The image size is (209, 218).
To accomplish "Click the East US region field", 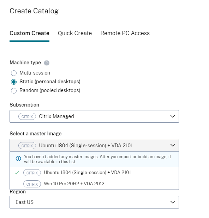I will point(94,202).
